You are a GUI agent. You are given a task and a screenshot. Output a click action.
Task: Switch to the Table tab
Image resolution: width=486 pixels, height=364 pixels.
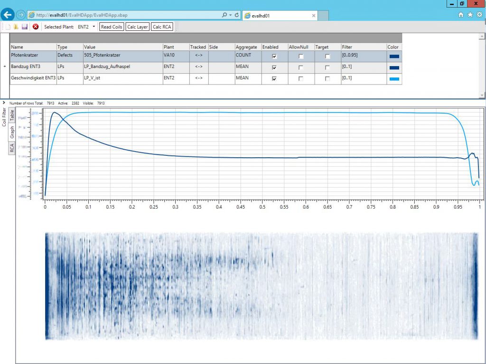[12, 116]
